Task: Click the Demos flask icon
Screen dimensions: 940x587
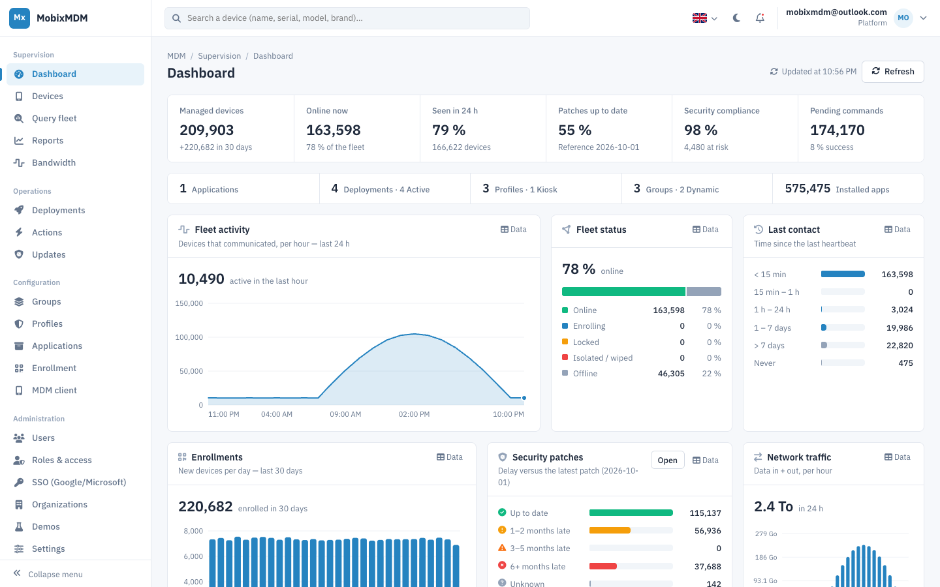Action: coord(19,527)
